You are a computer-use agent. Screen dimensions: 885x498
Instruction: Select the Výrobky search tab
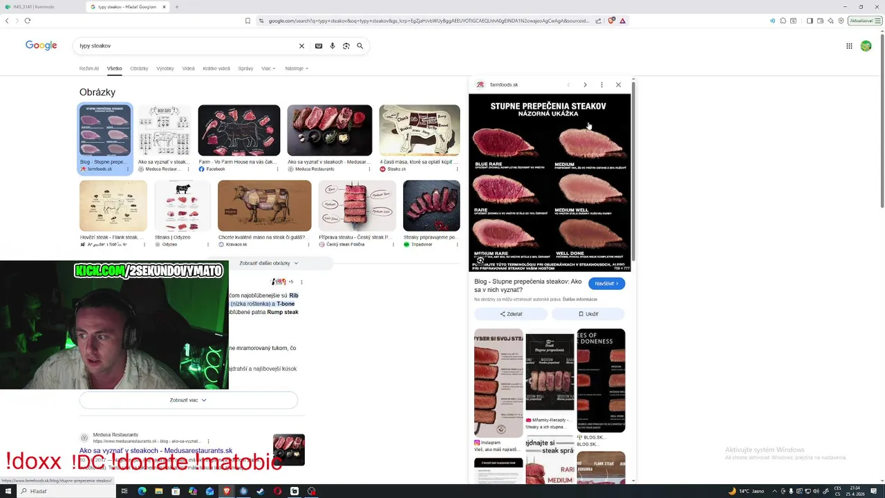(165, 68)
